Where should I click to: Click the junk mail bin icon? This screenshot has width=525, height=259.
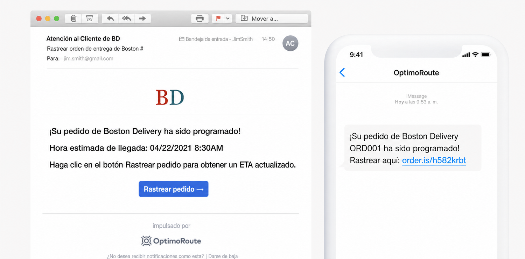pyautogui.click(x=90, y=19)
